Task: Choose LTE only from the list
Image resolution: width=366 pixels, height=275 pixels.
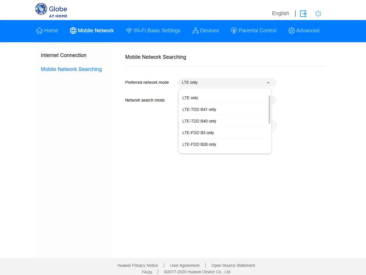Action: click(225, 98)
